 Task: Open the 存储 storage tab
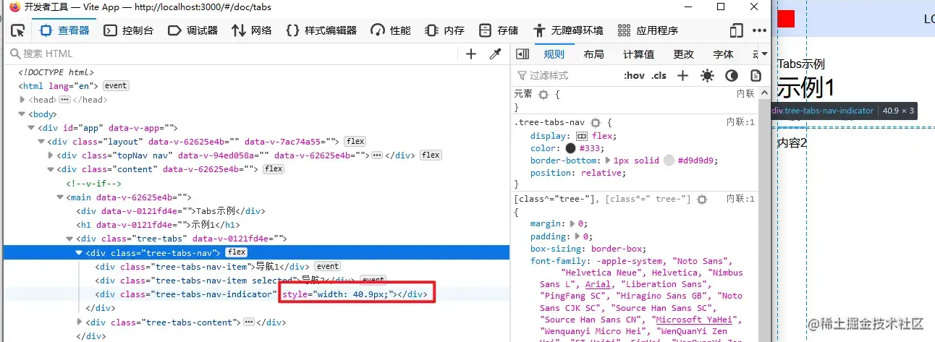pos(499,30)
